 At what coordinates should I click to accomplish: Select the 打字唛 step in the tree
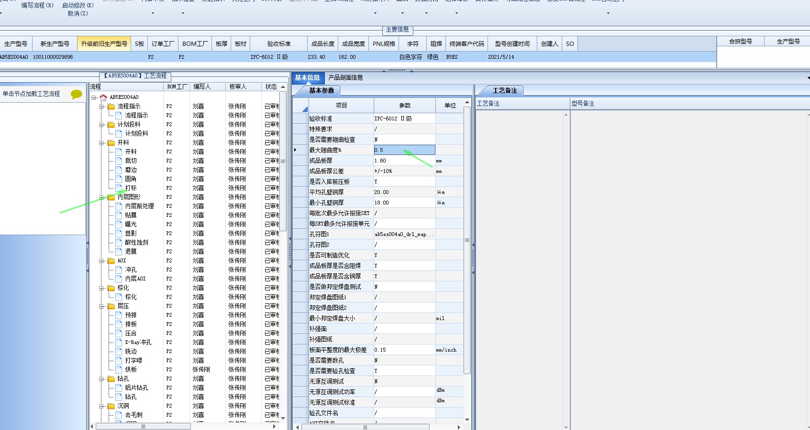(x=133, y=360)
